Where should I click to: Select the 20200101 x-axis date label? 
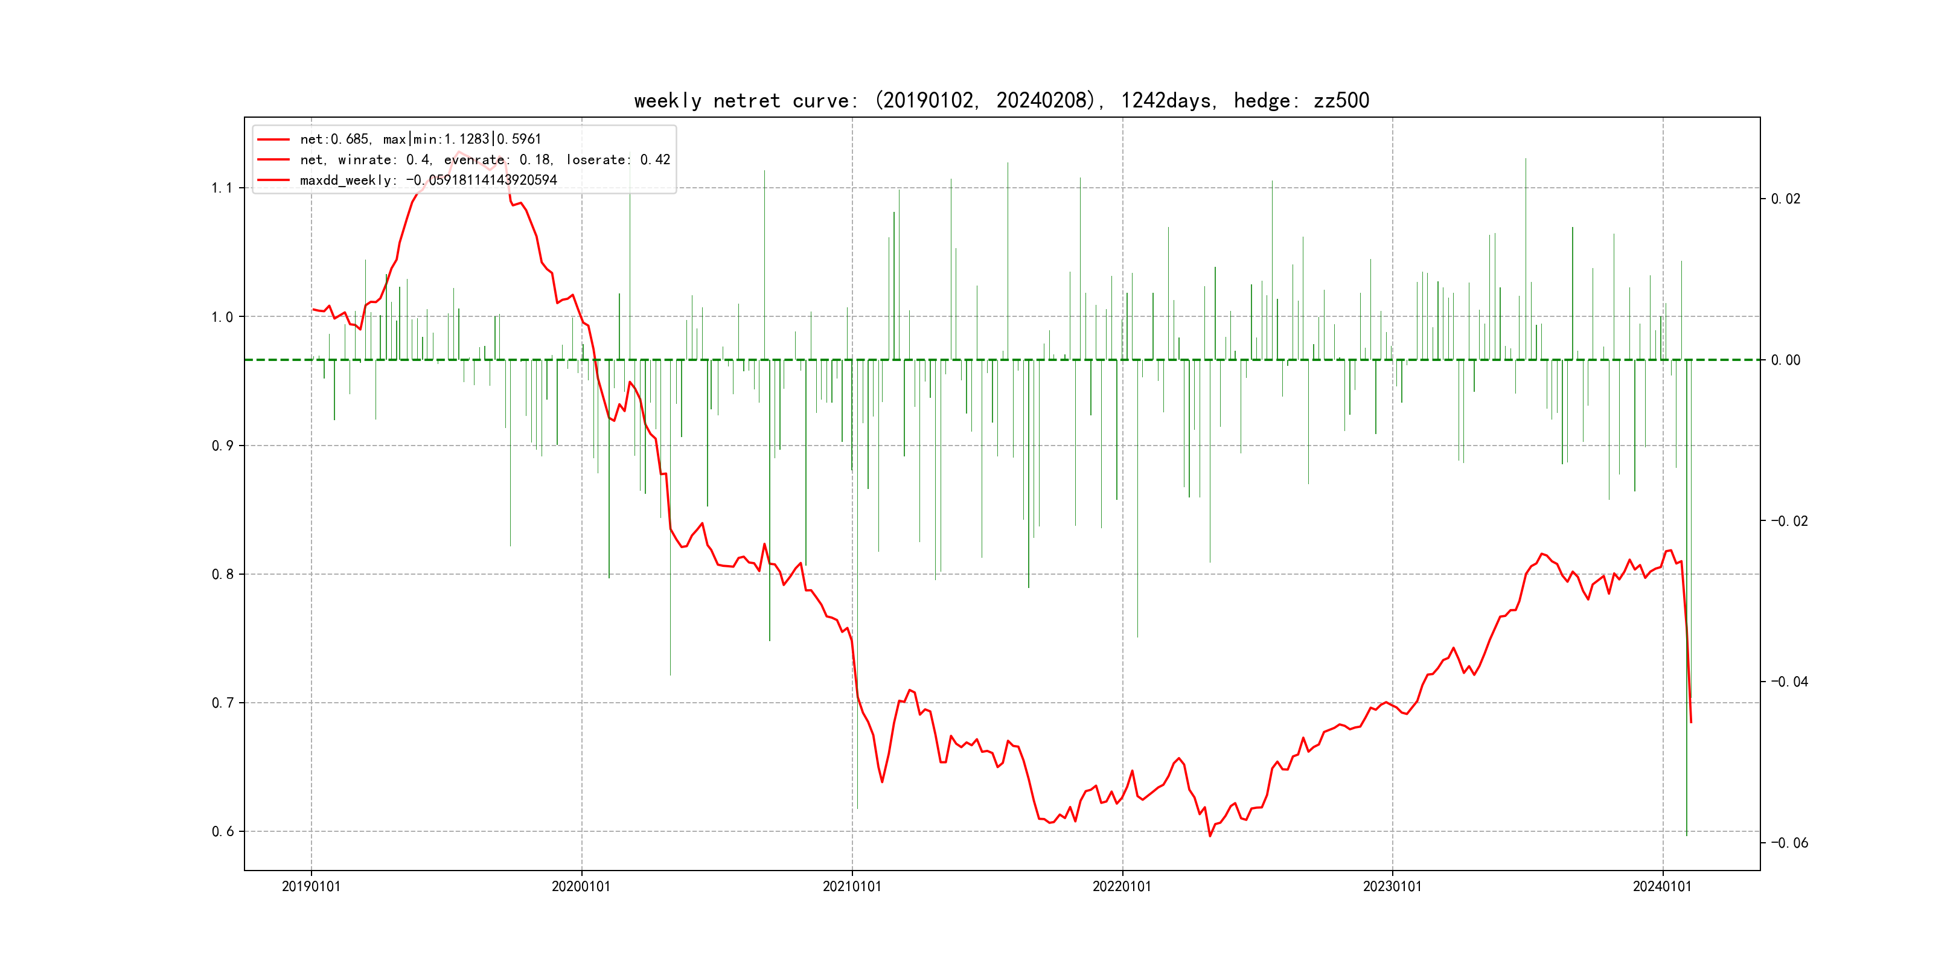(581, 886)
